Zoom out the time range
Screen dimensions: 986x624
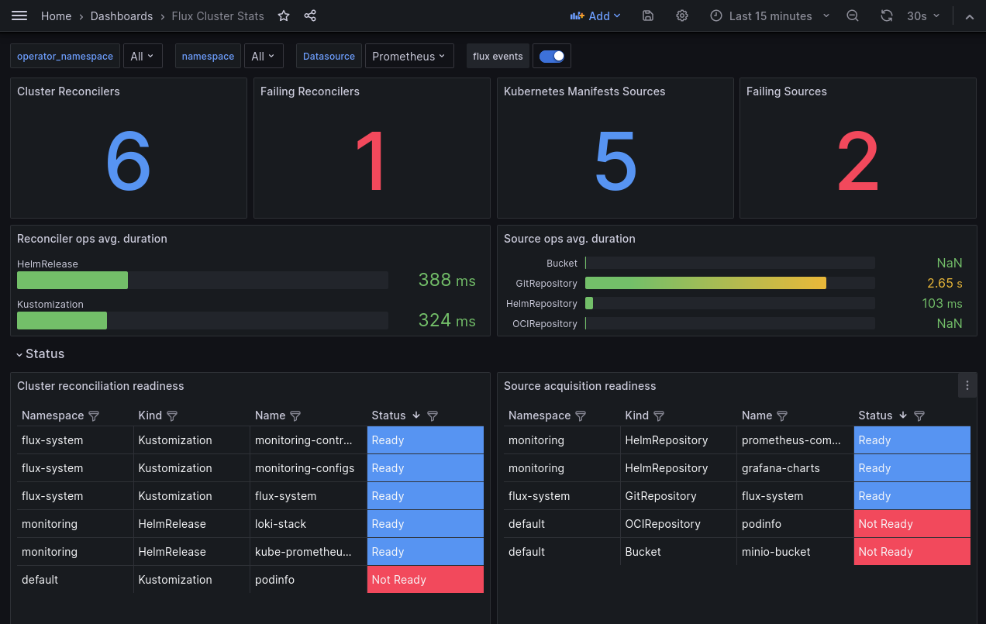(x=853, y=16)
